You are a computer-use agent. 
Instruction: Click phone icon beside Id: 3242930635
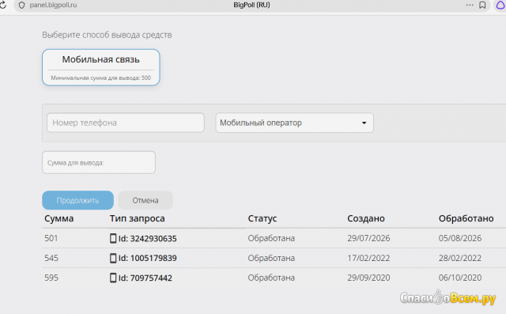tap(113, 239)
